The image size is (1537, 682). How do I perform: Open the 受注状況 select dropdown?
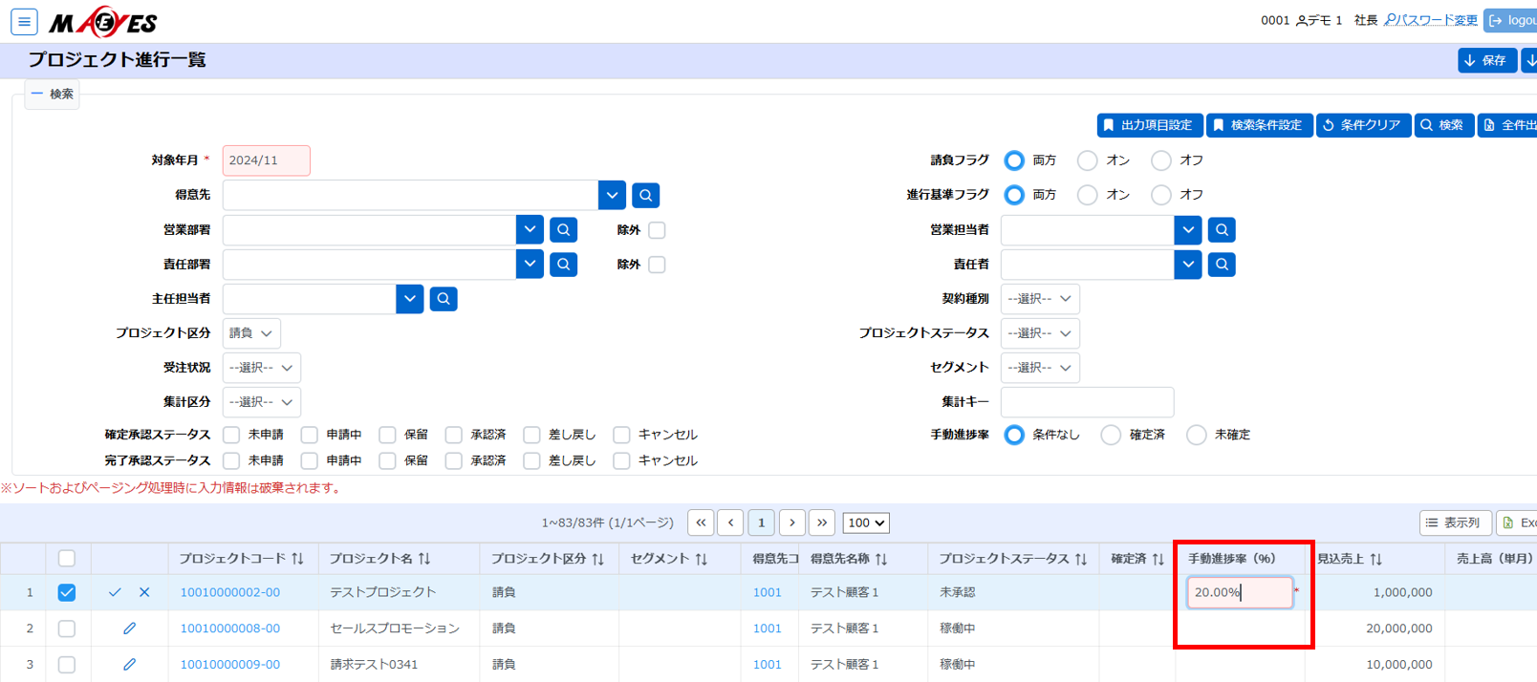pos(262,368)
